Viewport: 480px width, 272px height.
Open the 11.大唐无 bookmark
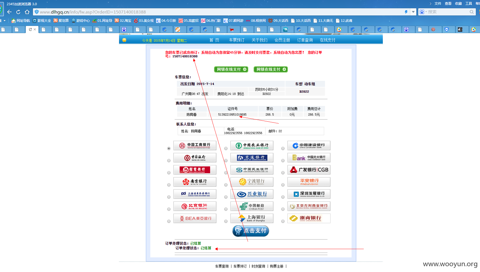click(323, 21)
